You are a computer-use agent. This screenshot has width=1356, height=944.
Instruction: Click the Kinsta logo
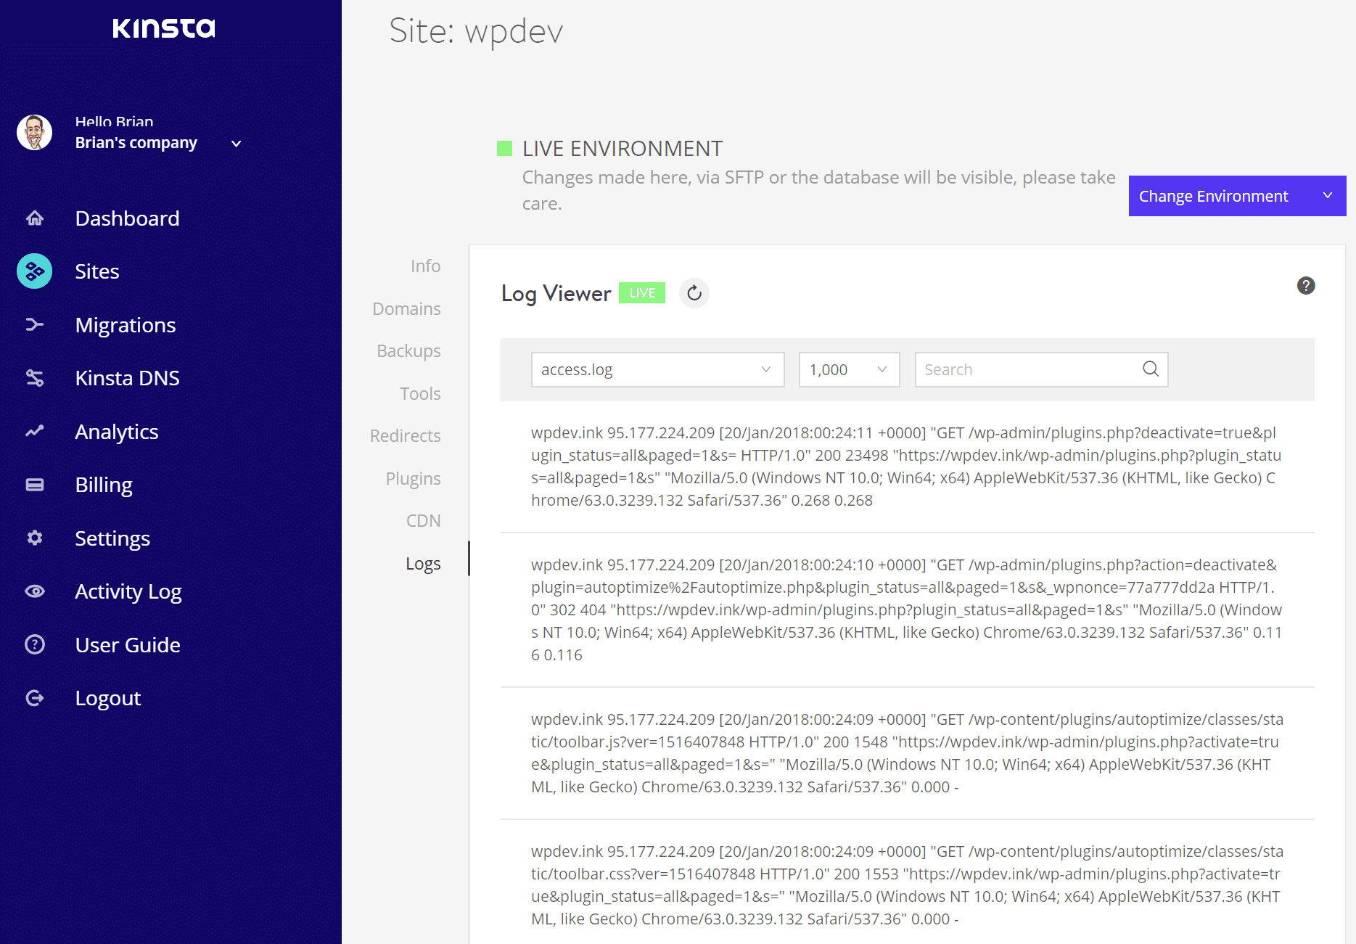[x=164, y=28]
